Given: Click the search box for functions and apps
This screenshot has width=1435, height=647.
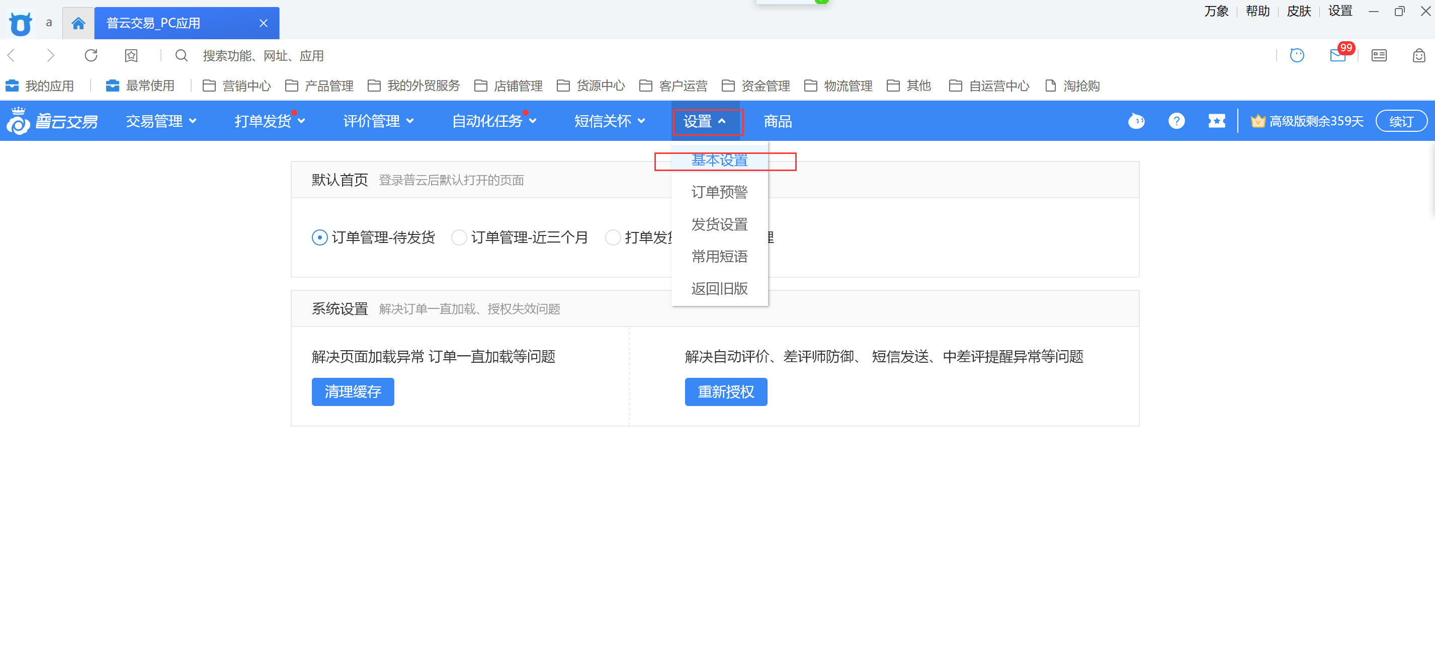Looking at the screenshot, I should pyautogui.click(x=263, y=56).
